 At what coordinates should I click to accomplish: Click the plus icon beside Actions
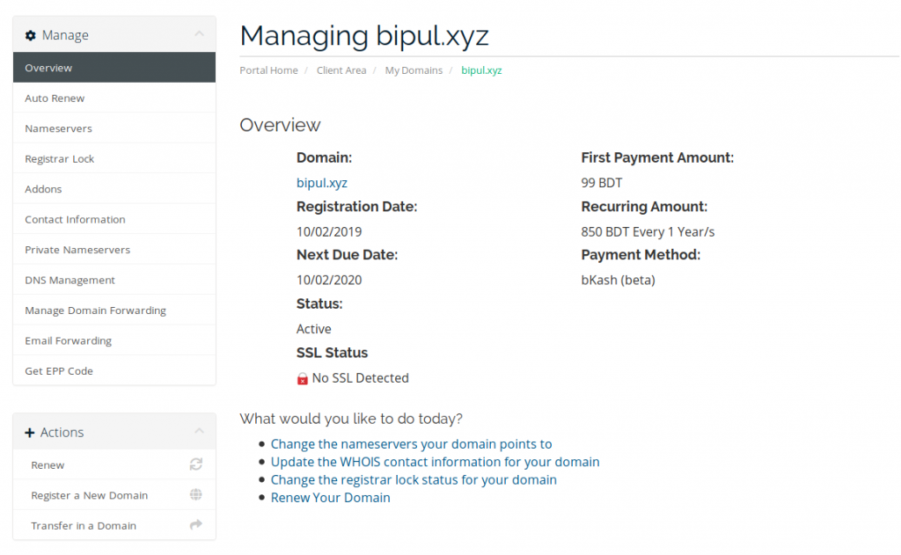(30, 433)
